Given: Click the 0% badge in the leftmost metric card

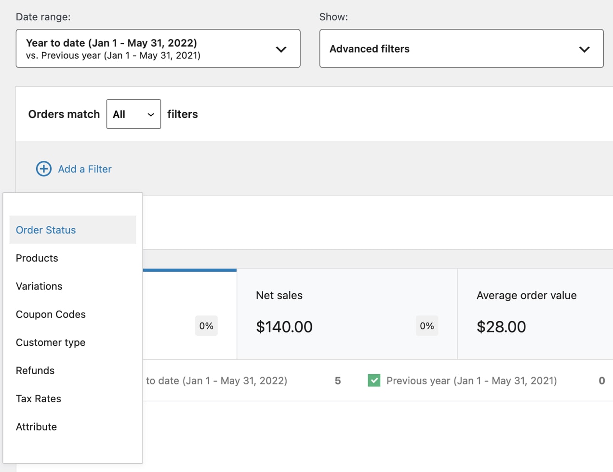Looking at the screenshot, I should coord(206,326).
